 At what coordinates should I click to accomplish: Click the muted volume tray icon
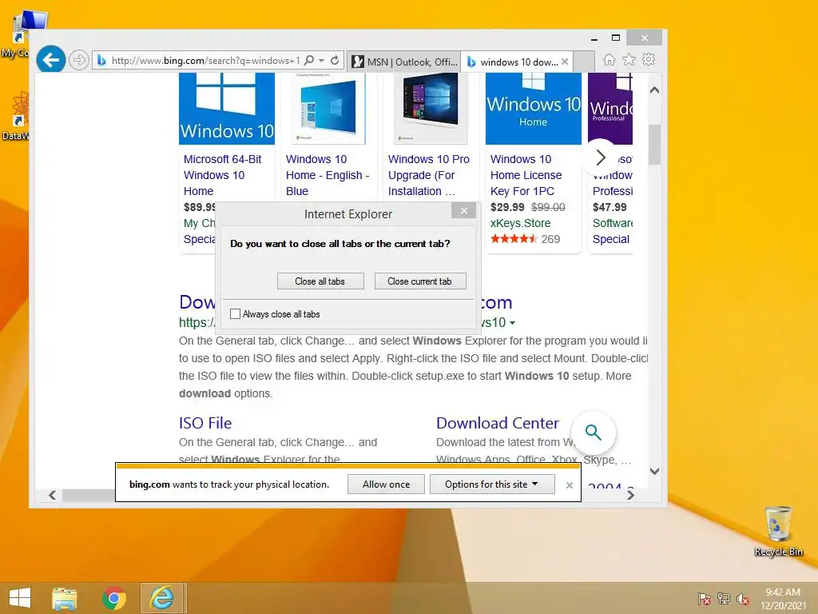742,598
